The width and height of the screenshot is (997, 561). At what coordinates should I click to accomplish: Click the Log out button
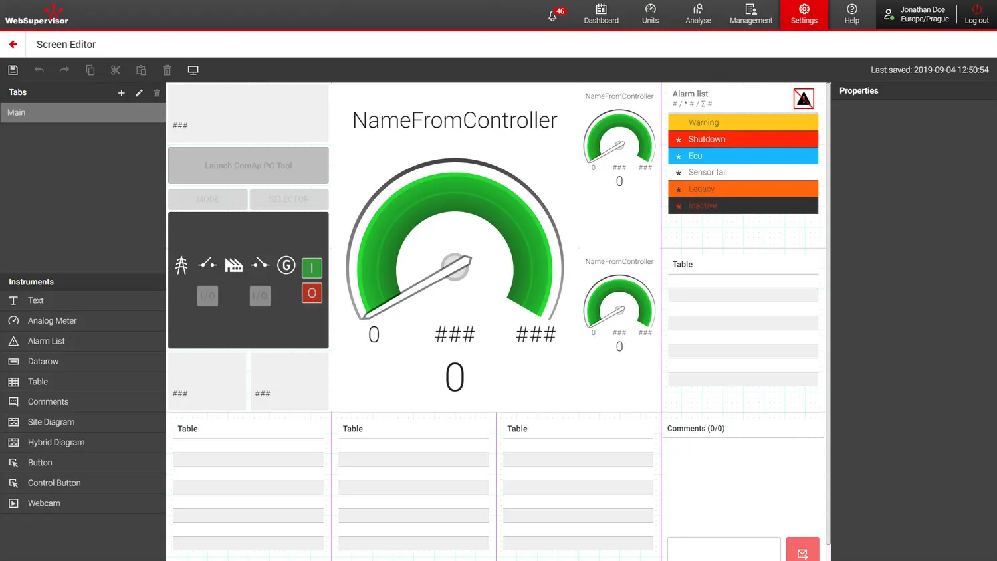(x=976, y=15)
